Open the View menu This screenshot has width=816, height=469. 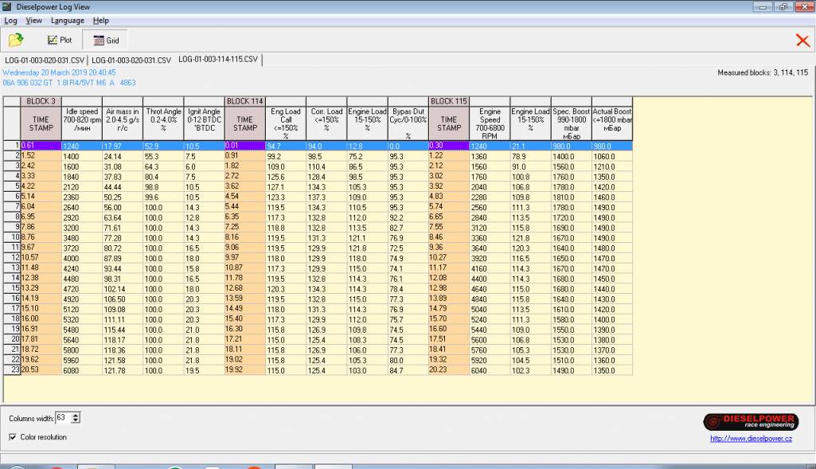(x=34, y=21)
